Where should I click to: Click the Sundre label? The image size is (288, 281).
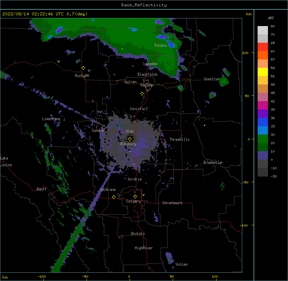tap(98, 130)
